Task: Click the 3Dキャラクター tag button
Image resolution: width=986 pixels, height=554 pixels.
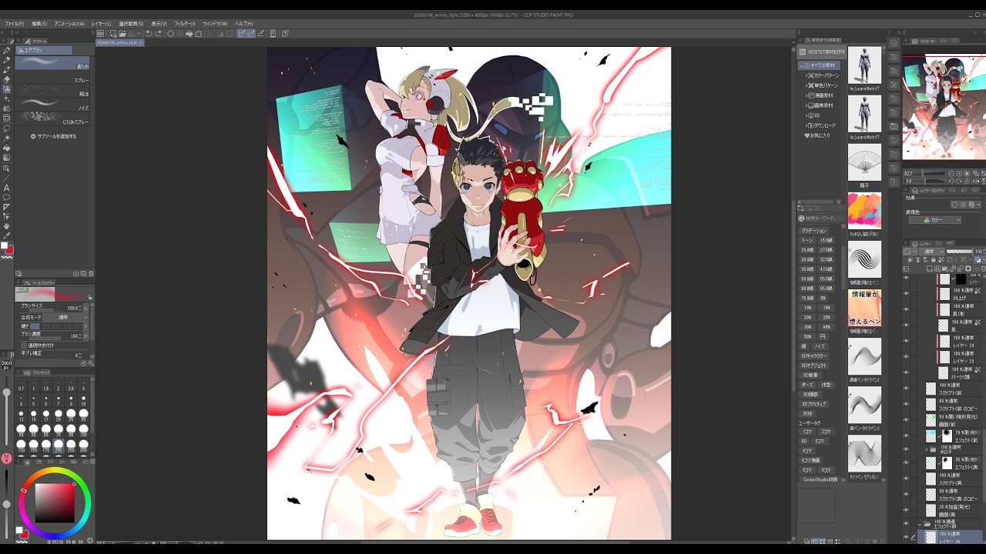Action: click(813, 356)
